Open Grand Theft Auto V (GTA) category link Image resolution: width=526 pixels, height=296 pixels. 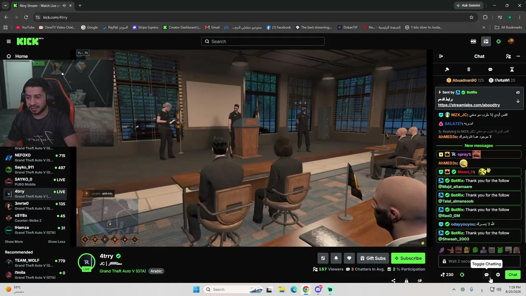122,271
